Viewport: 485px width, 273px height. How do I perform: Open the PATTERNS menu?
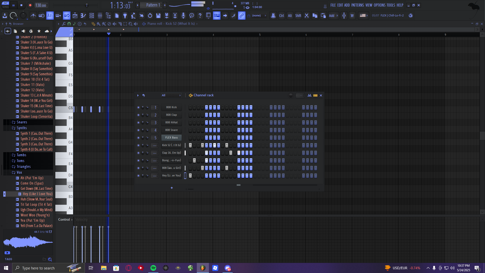pyautogui.click(x=357, y=5)
